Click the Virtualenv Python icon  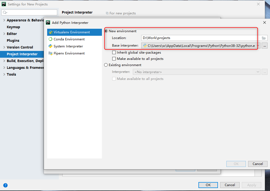pos(50,32)
